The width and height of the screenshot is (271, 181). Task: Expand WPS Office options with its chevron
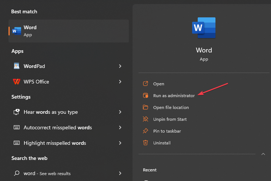pos(120,82)
